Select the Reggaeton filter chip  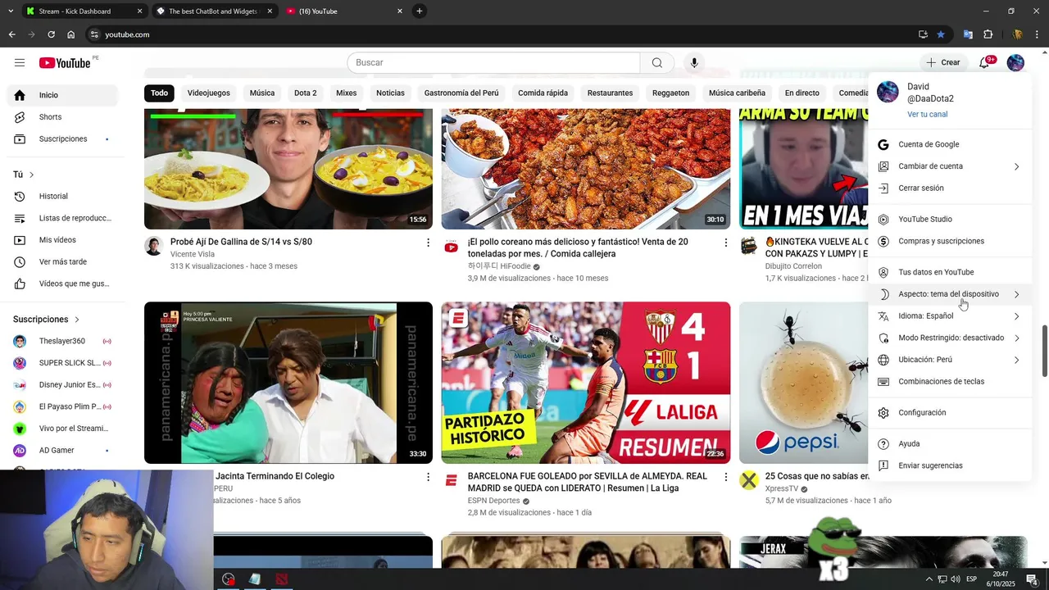pos(670,93)
